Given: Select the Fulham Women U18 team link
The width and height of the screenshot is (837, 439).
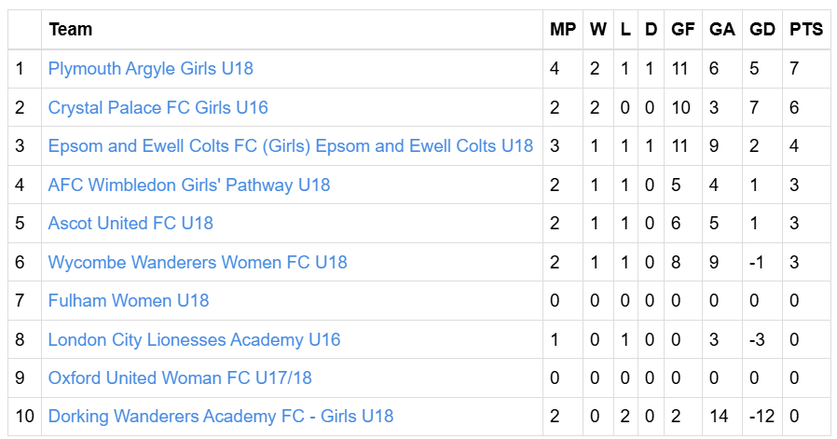Looking at the screenshot, I should tap(129, 301).
